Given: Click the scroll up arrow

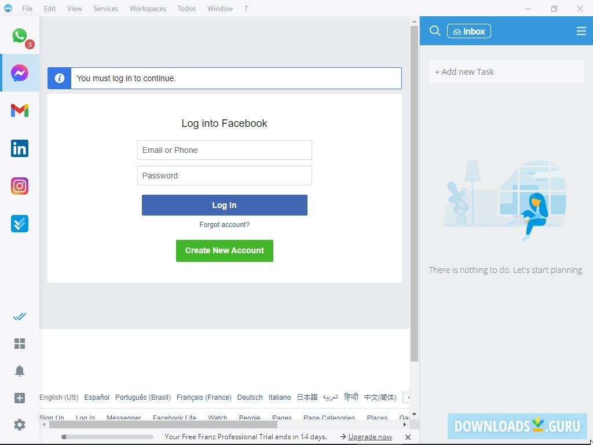Looking at the screenshot, I should click(x=414, y=21).
